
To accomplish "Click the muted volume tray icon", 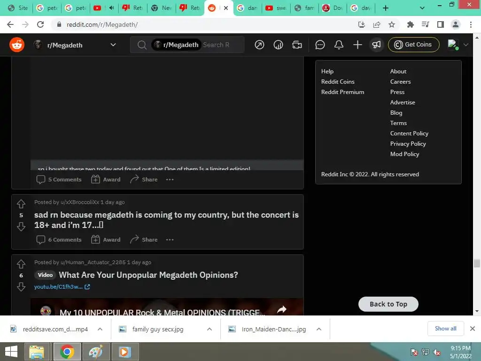I will [x=437, y=353].
